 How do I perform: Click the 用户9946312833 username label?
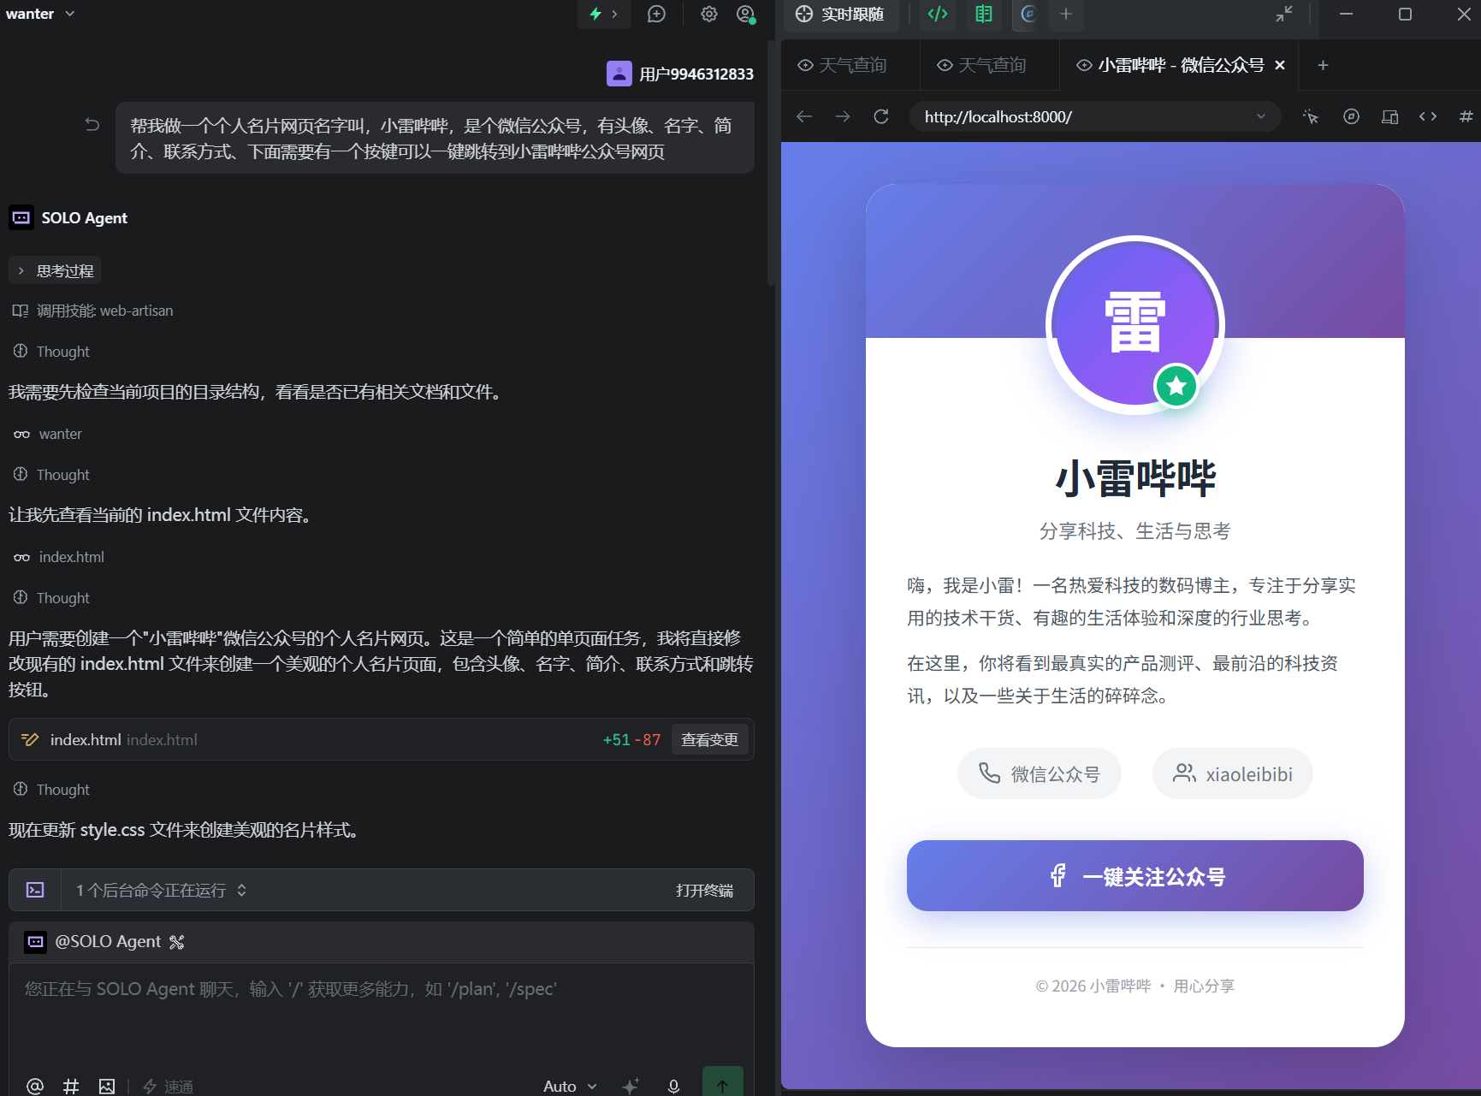696,74
